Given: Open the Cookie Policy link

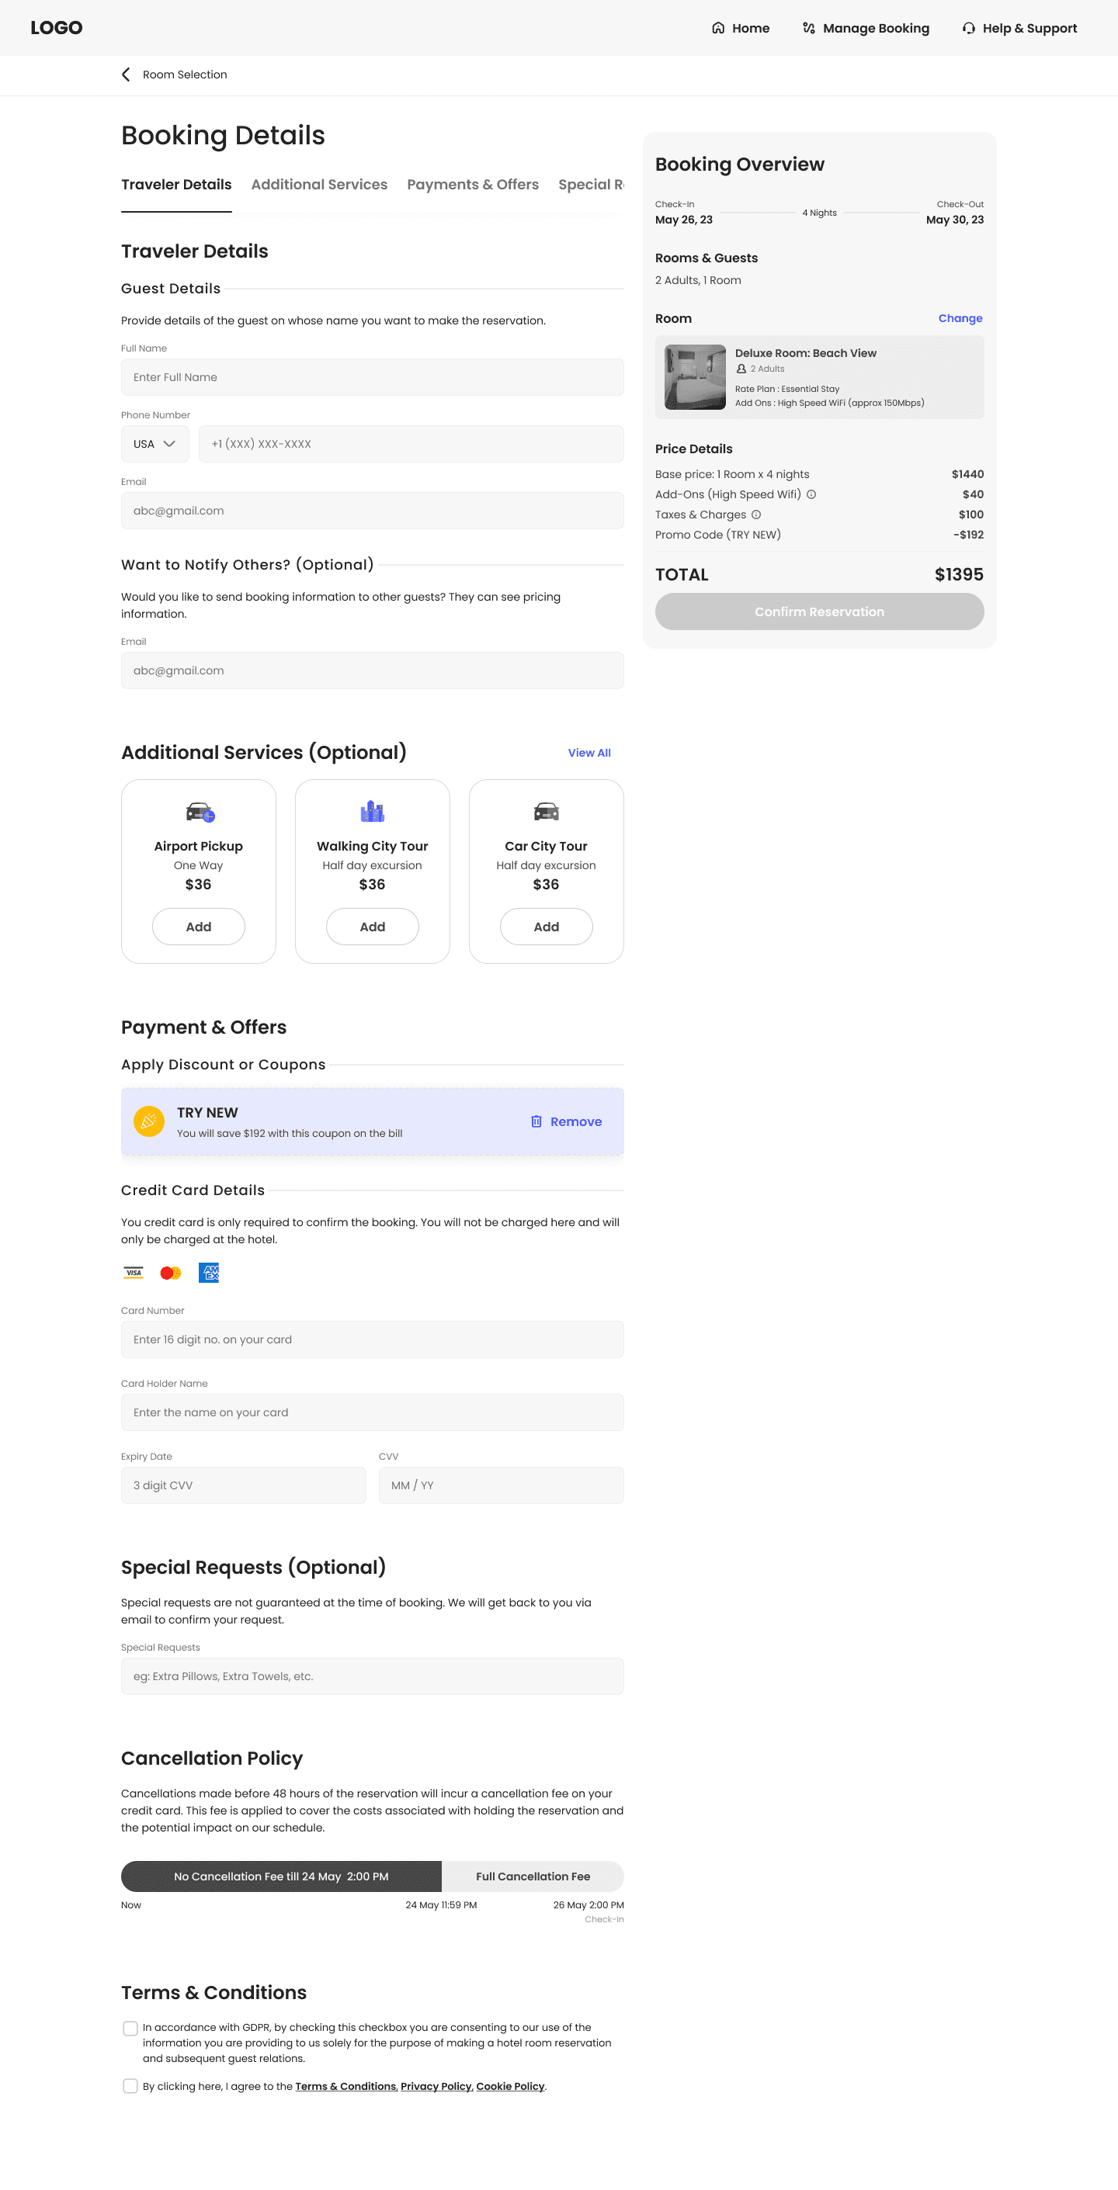Looking at the screenshot, I should pyautogui.click(x=511, y=2086).
